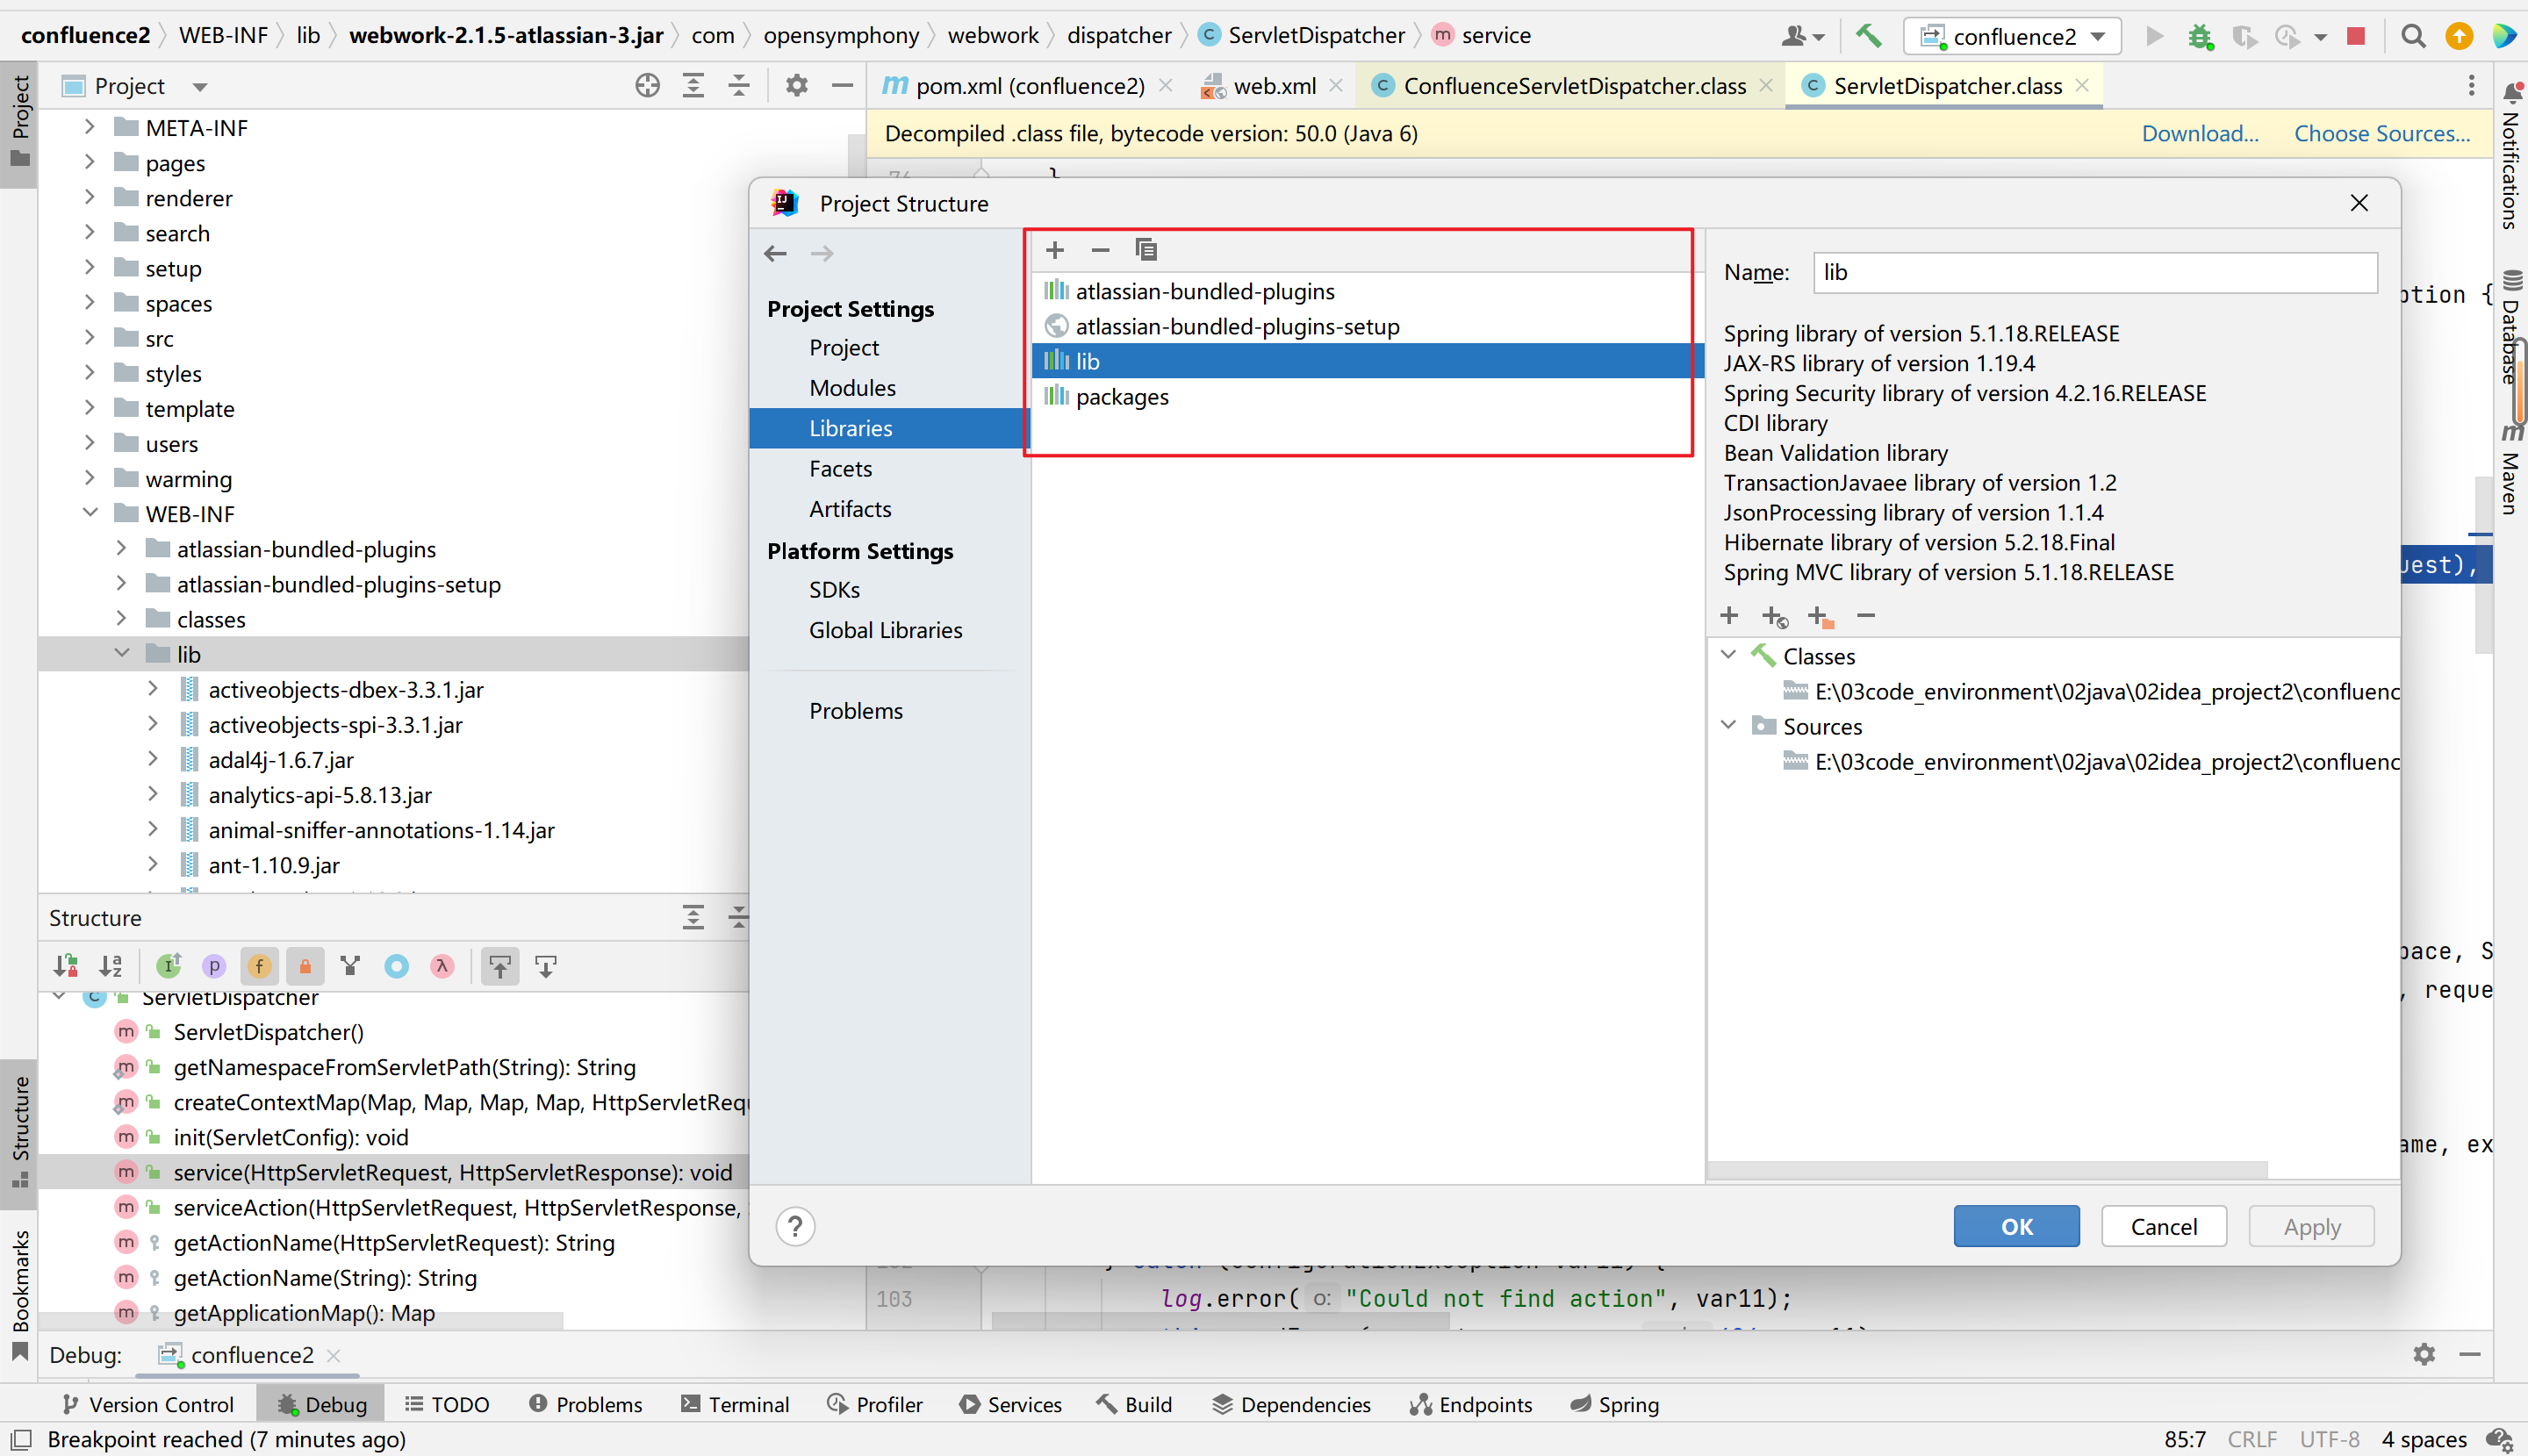The width and height of the screenshot is (2528, 1456).
Task: Select the atlassian-bundled-plugins library entry
Action: (1203, 291)
